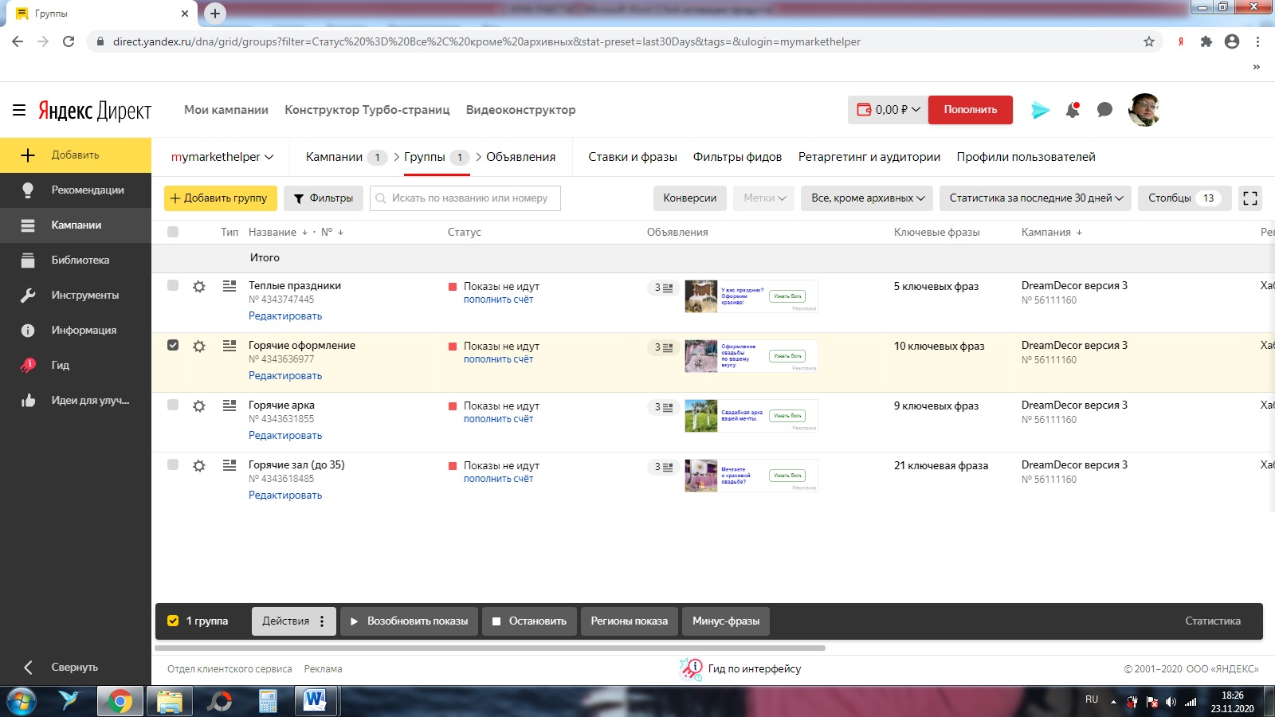1275x717 pixels.
Task: Open the Все, кроме архивных filter dropdown
Action: point(868,198)
